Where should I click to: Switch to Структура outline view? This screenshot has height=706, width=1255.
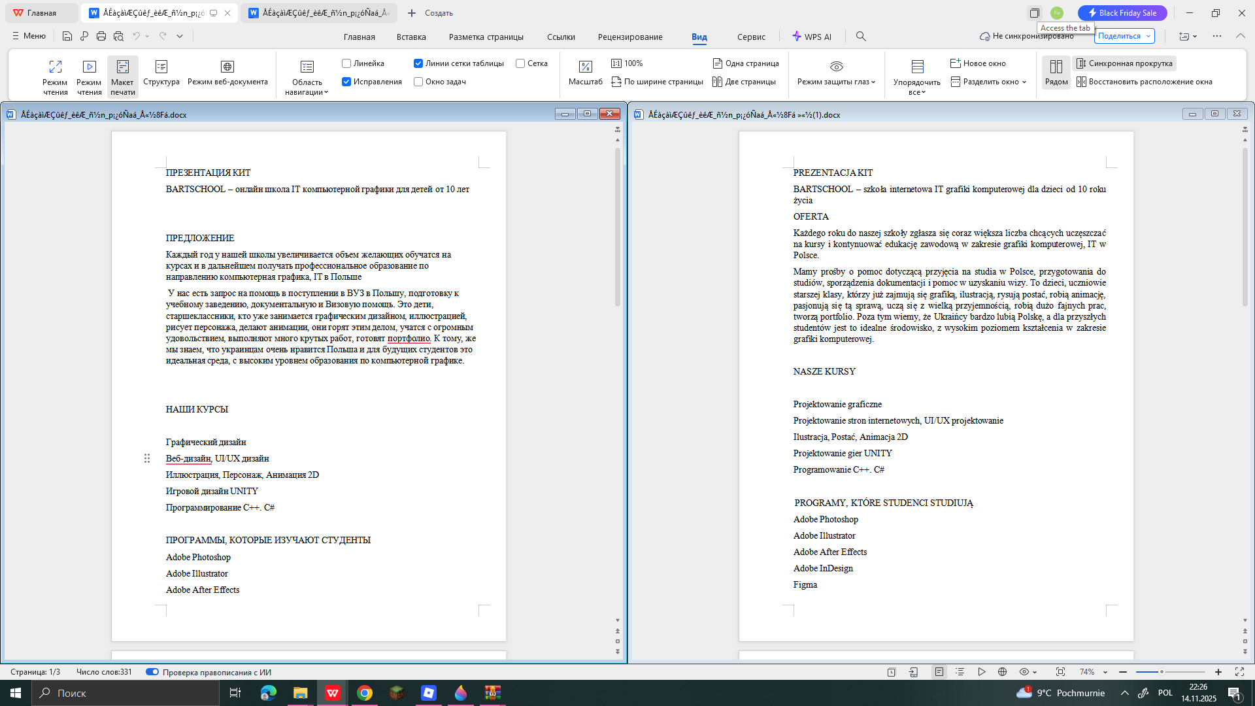161,73
